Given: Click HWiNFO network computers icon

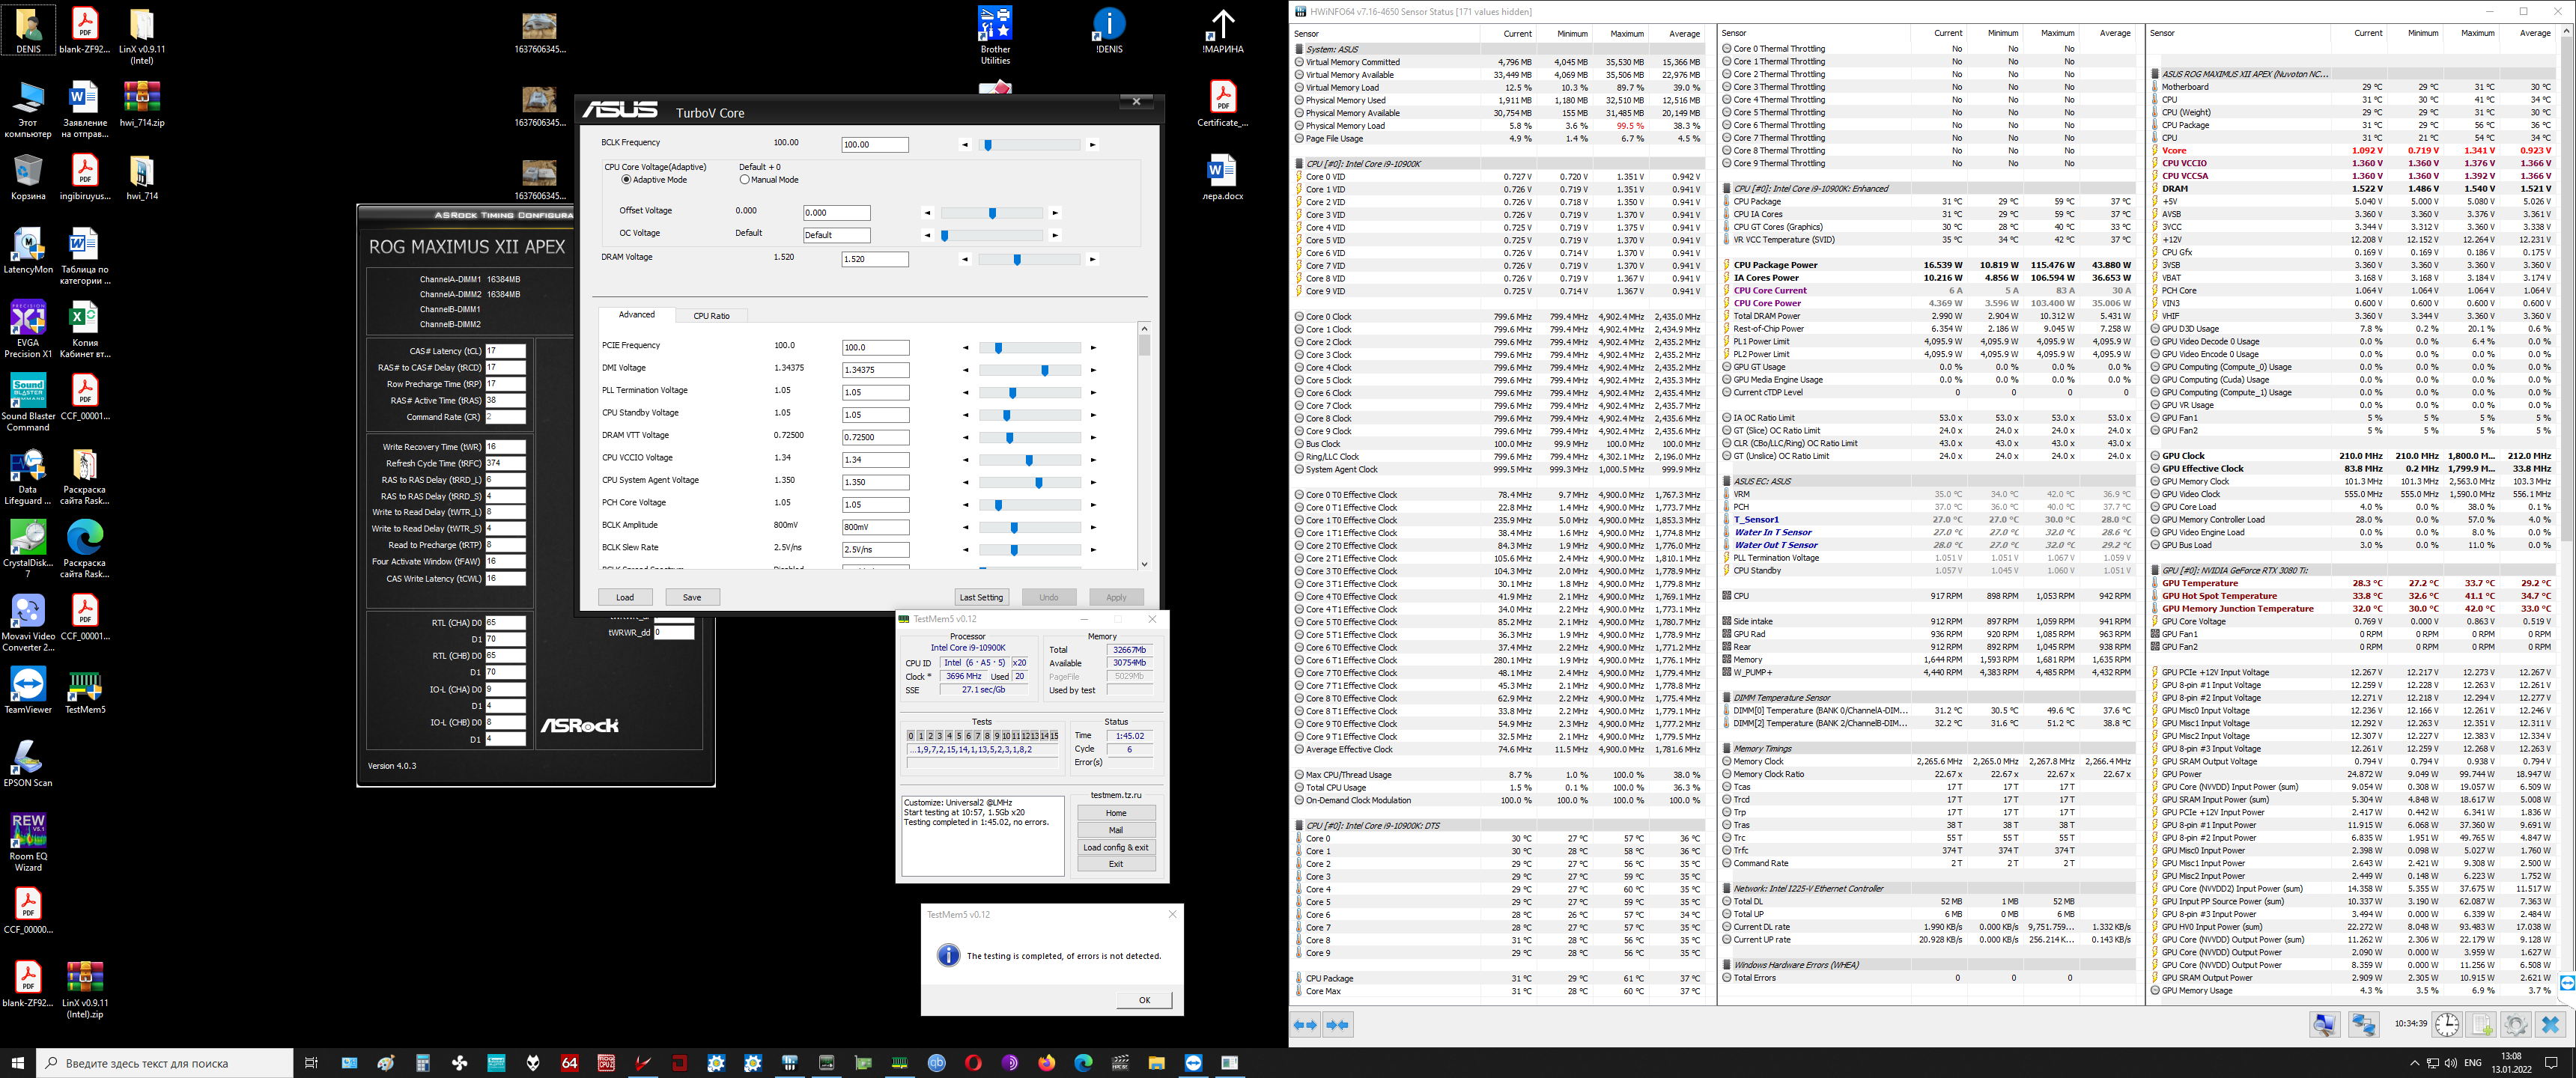Looking at the screenshot, I should (x=2364, y=1025).
